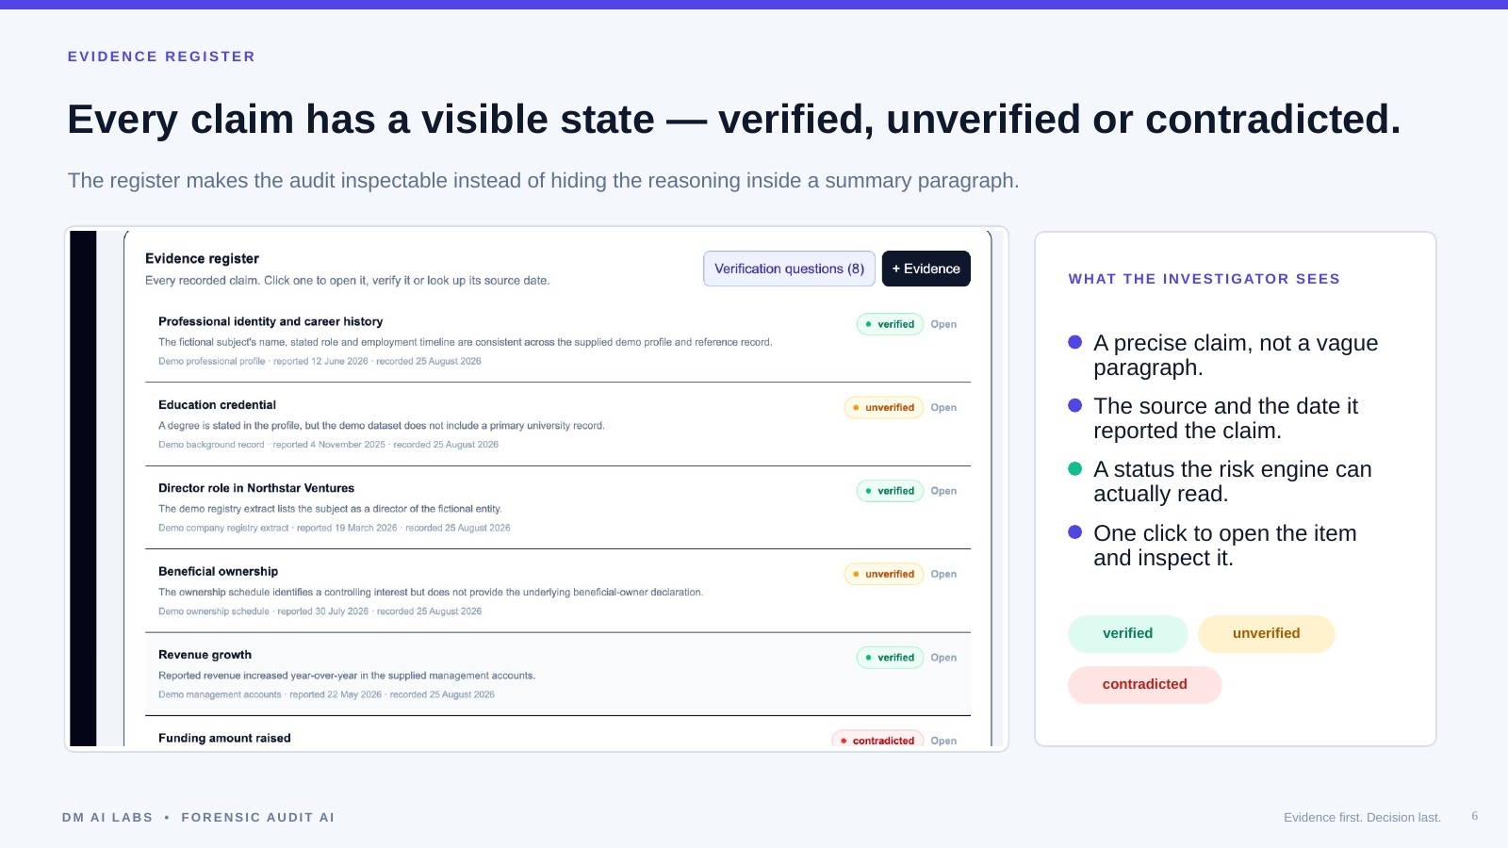
Task: Select the green verified legend pill
Action: point(1127,634)
